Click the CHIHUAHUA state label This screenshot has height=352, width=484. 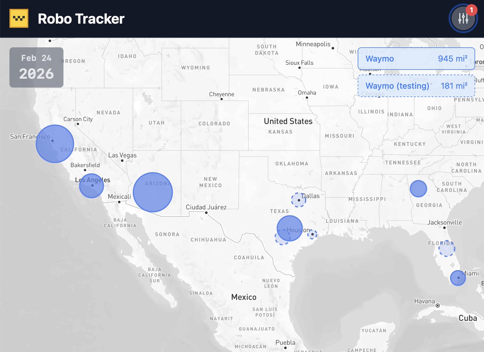point(209,240)
